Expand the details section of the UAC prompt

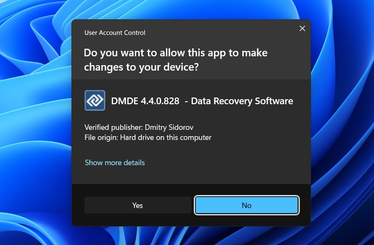[x=115, y=163]
